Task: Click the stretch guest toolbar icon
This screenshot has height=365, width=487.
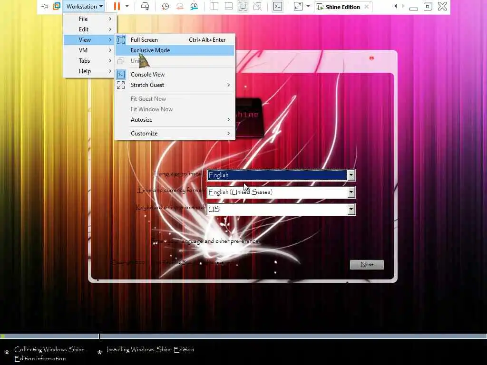Action: click(x=298, y=6)
